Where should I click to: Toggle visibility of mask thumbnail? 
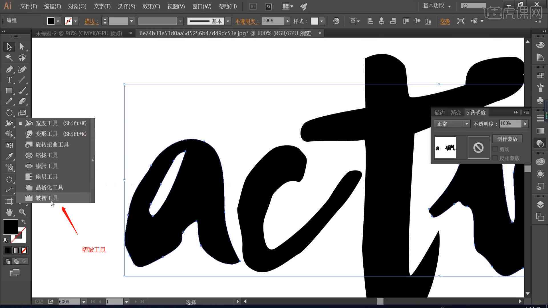tap(478, 147)
